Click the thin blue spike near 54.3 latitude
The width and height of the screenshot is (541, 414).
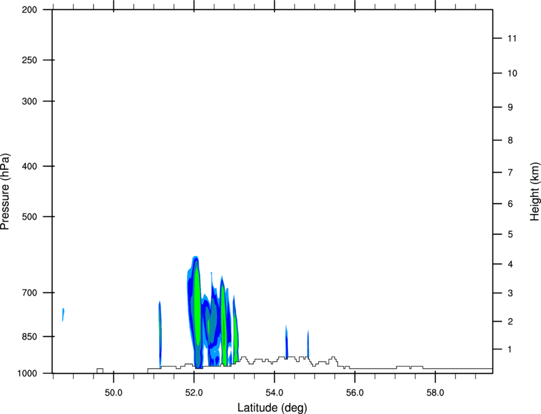pos(286,342)
